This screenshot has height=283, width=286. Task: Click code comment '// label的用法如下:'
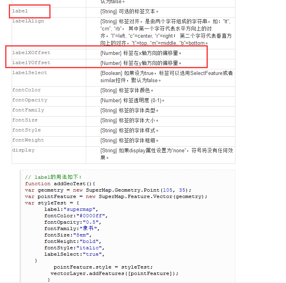click(53, 177)
